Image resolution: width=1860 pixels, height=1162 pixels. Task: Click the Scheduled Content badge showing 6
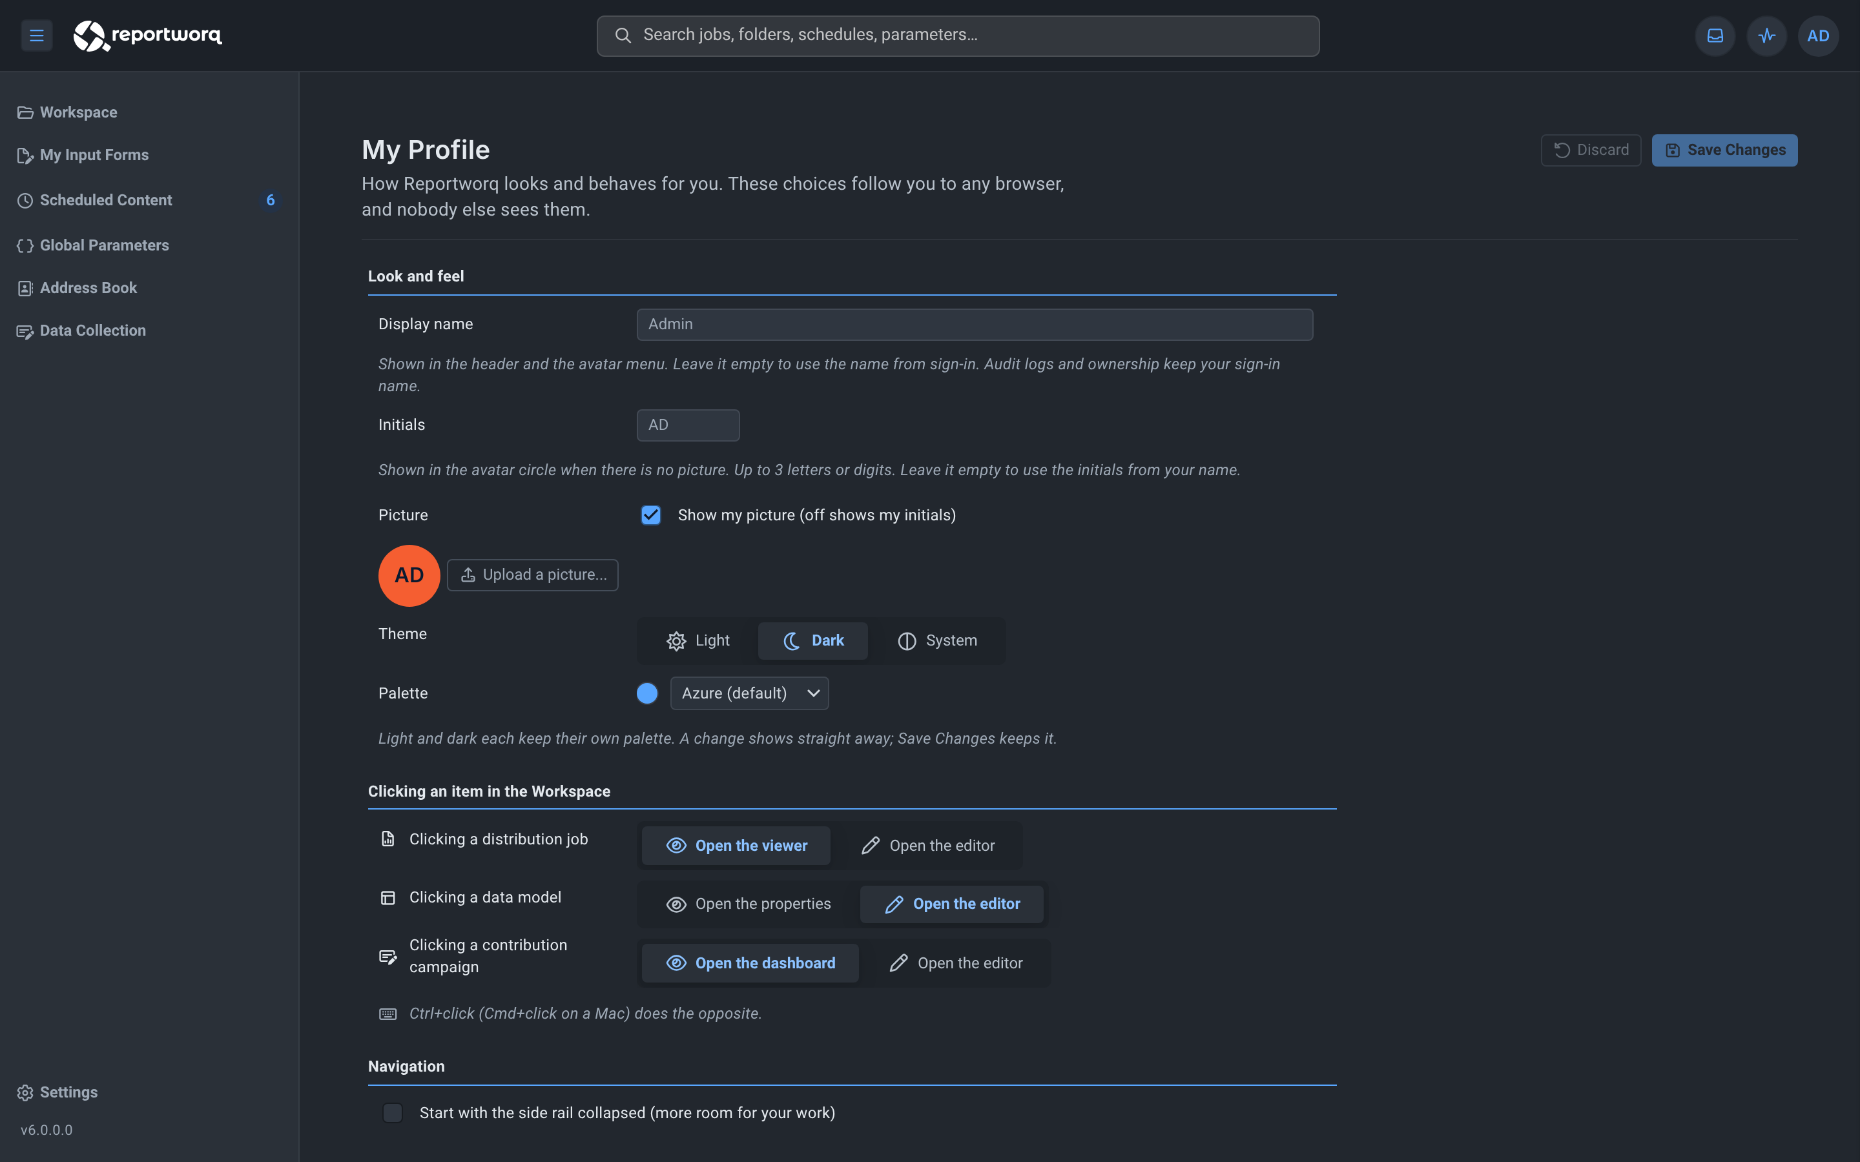coord(271,200)
